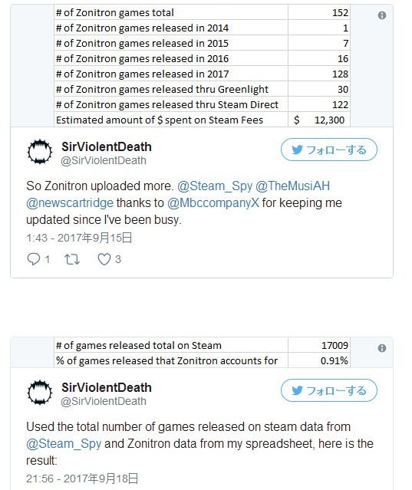The image size is (412, 490).
Task: Open @MbccompanyX mention link
Action: pyautogui.click(x=213, y=203)
